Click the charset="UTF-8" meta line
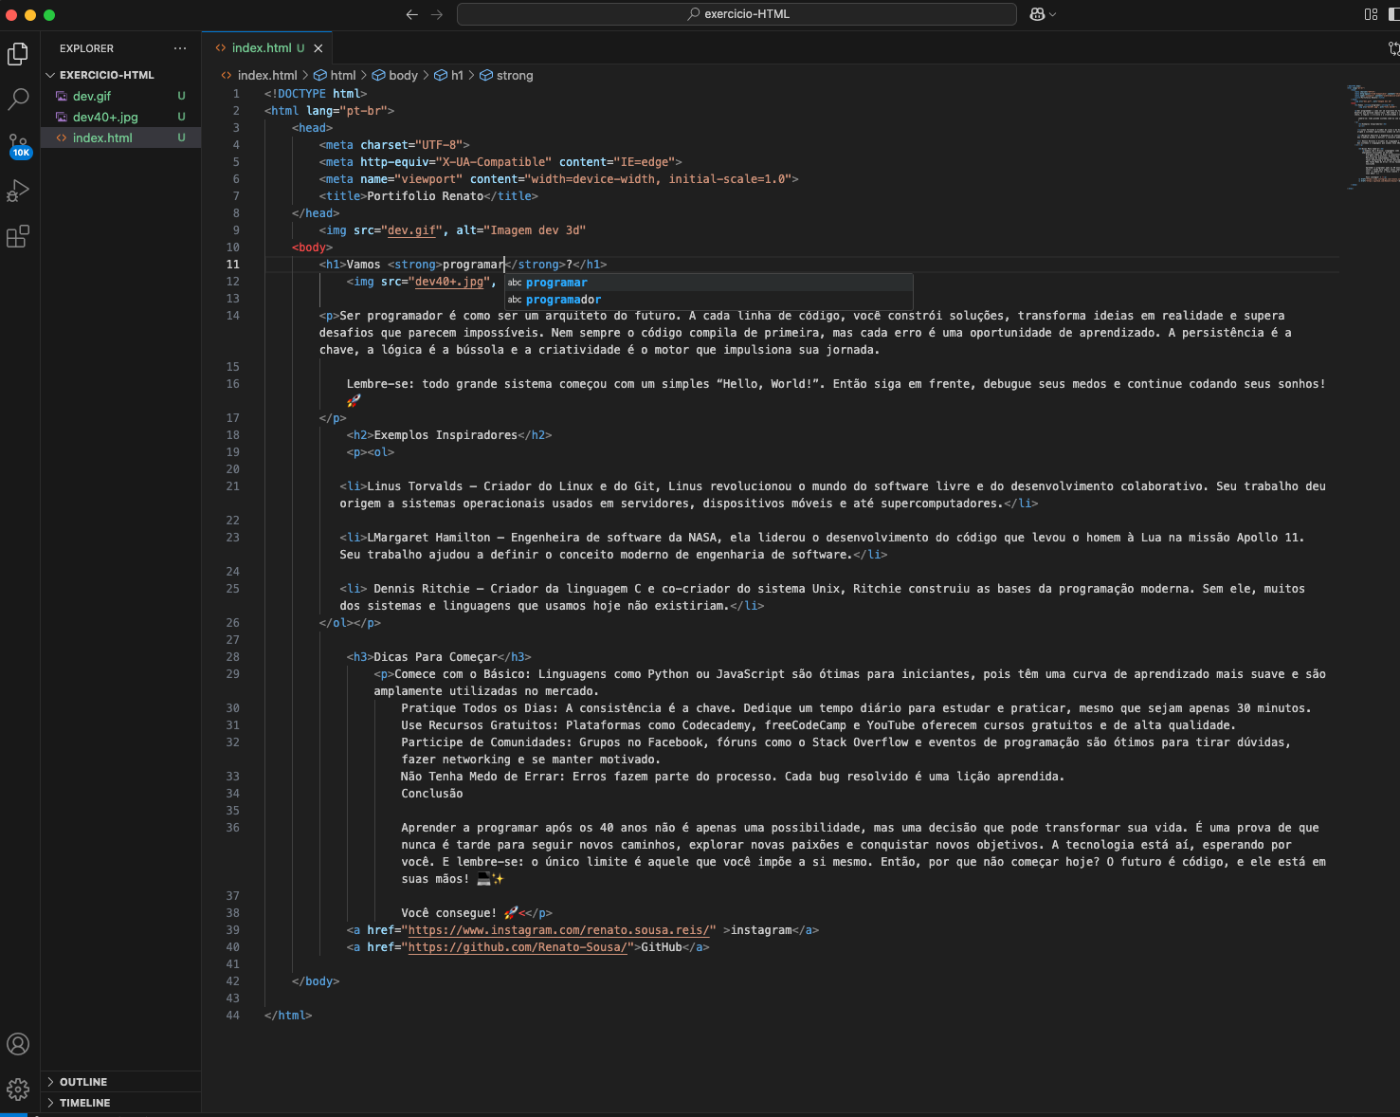Image resolution: width=1400 pixels, height=1117 pixels. (x=394, y=145)
